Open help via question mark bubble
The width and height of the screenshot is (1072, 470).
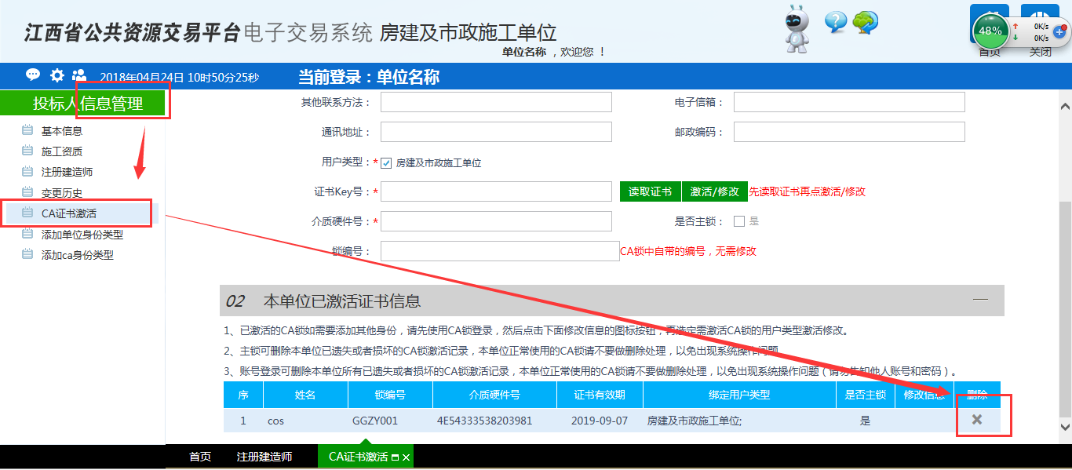point(836,21)
